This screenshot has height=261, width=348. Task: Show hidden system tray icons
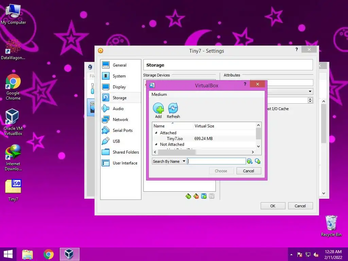coord(291,255)
